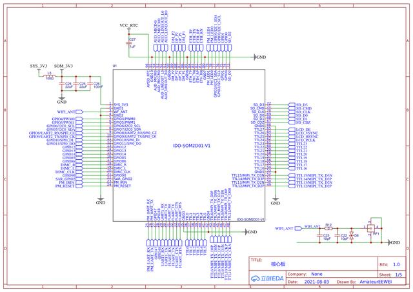
Task: Select the LCD_VSYNC net port
Action: [303, 133]
